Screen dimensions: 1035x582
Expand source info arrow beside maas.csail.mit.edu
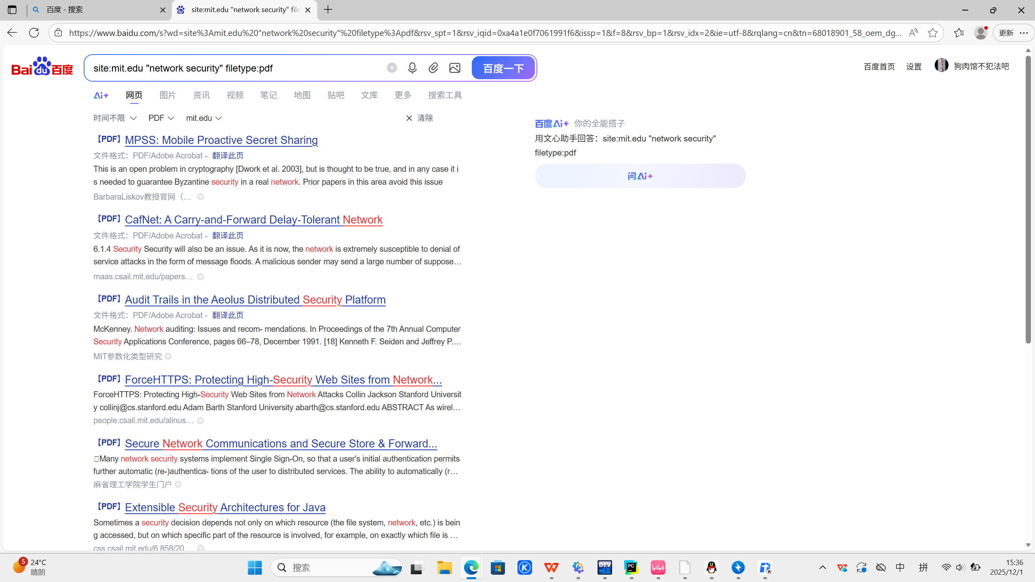201,277
